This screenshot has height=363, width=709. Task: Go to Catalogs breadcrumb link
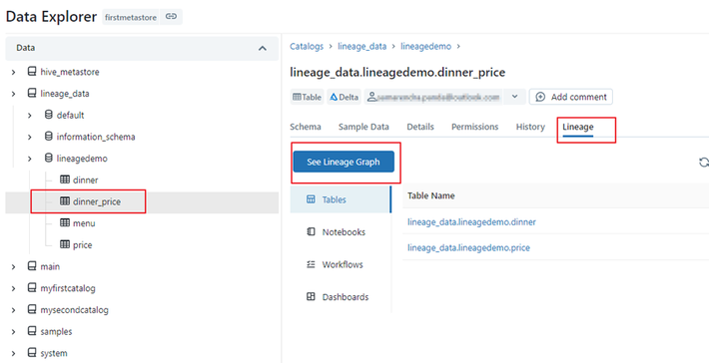[307, 46]
